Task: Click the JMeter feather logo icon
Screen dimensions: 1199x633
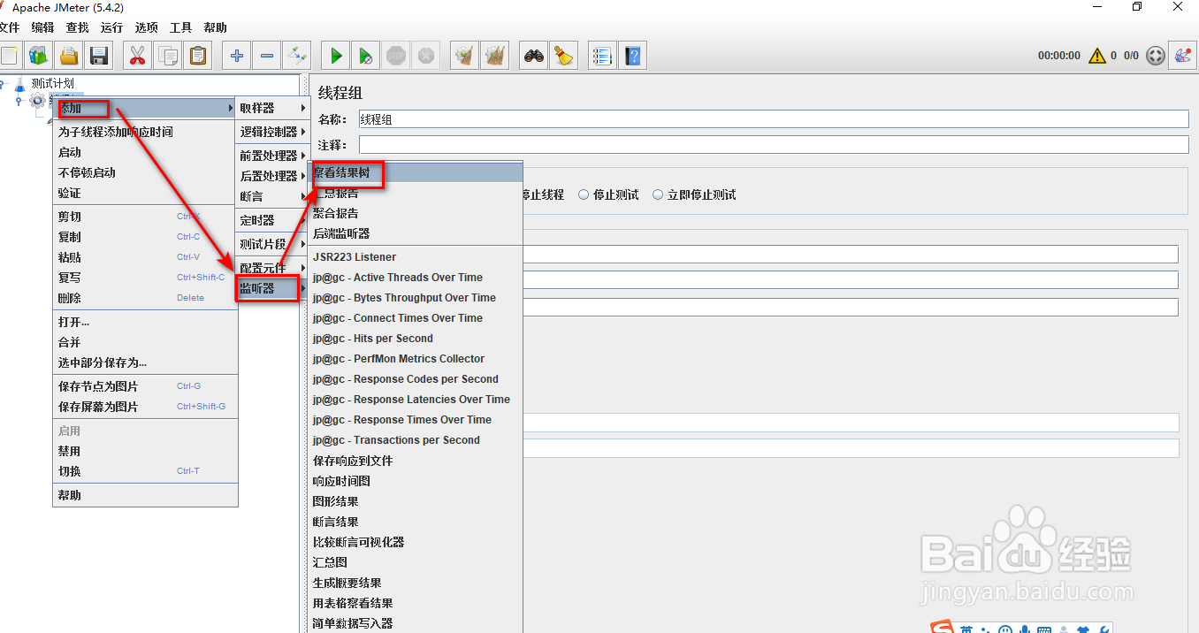Action: coord(1182,56)
